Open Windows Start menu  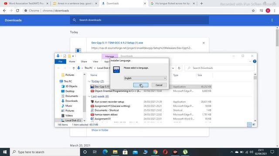5,152
